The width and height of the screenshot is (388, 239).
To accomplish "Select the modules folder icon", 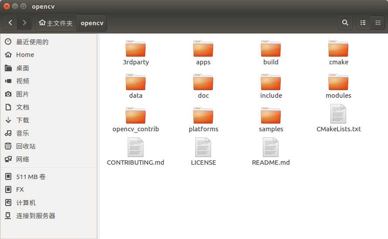I will (x=338, y=82).
